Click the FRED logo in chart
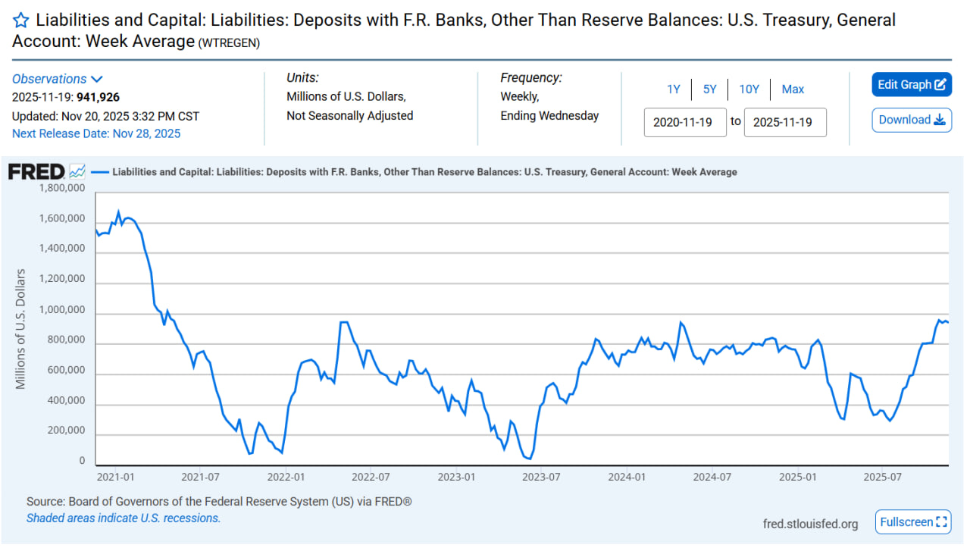The image size is (970, 548). point(36,172)
